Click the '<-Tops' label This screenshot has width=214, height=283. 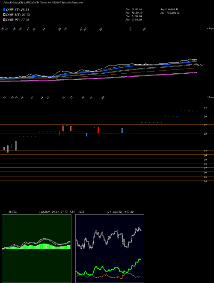(210, 29)
